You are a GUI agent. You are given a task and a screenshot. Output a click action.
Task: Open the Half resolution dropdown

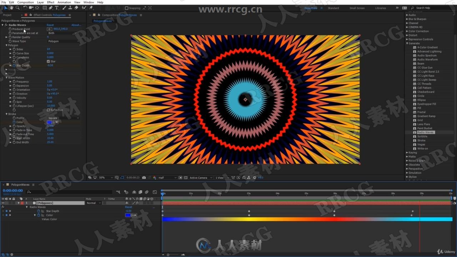pyautogui.click(x=167, y=177)
